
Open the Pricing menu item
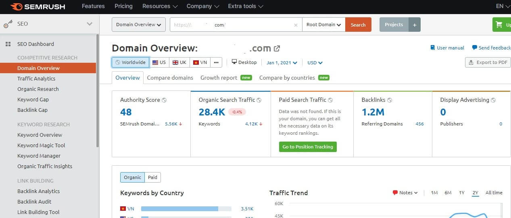[123, 6]
